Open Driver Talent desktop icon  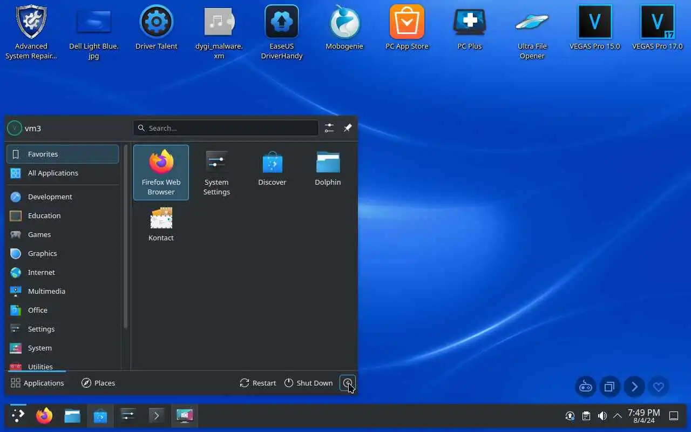click(x=157, y=27)
